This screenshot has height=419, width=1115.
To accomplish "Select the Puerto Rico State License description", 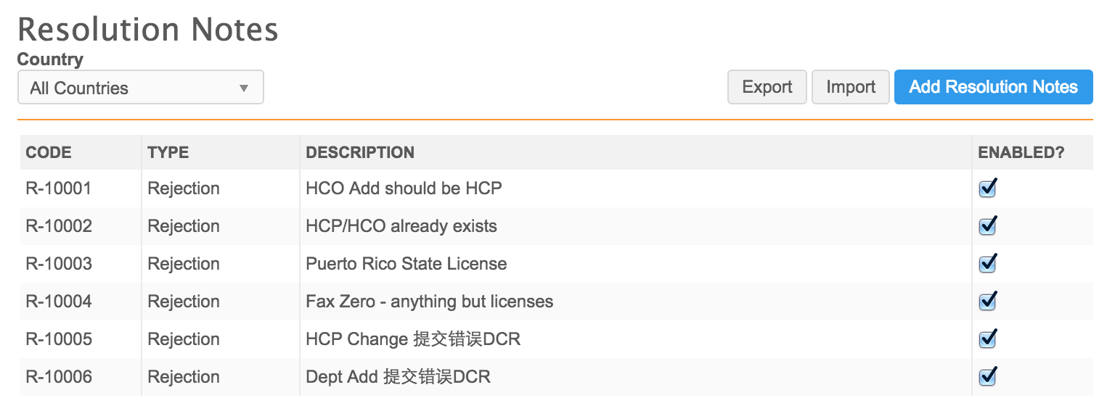I will (x=406, y=264).
